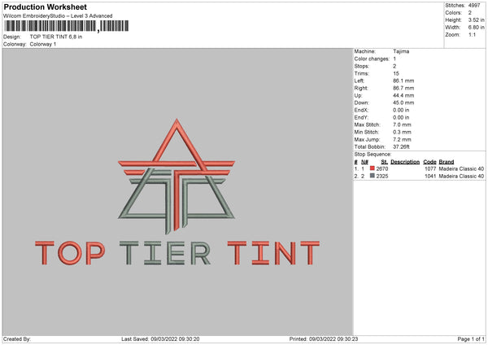488x345 pixels.
Task: Select the embroidery logo design preview
Action: click(177, 192)
